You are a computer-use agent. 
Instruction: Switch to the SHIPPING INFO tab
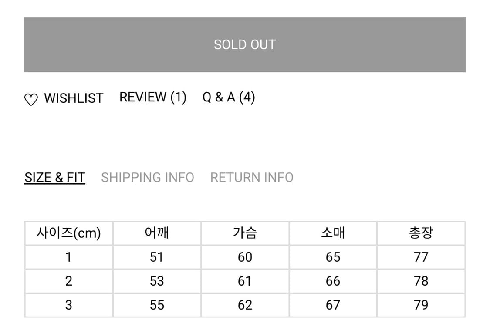[148, 178]
